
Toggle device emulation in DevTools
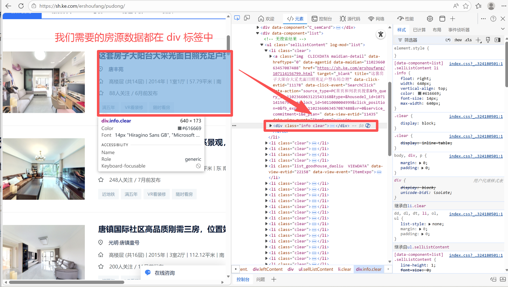click(x=247, y=19)
